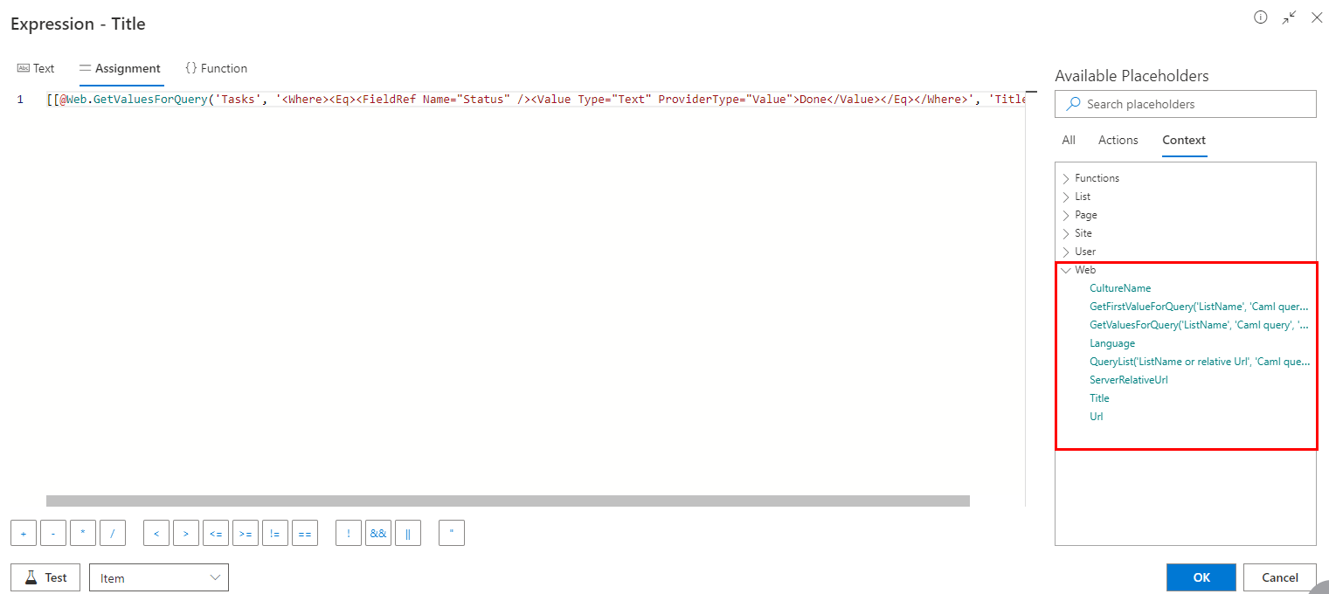1329x594 pixels.
Task: Expand the Functions node
Action: tap(1066, 178)
